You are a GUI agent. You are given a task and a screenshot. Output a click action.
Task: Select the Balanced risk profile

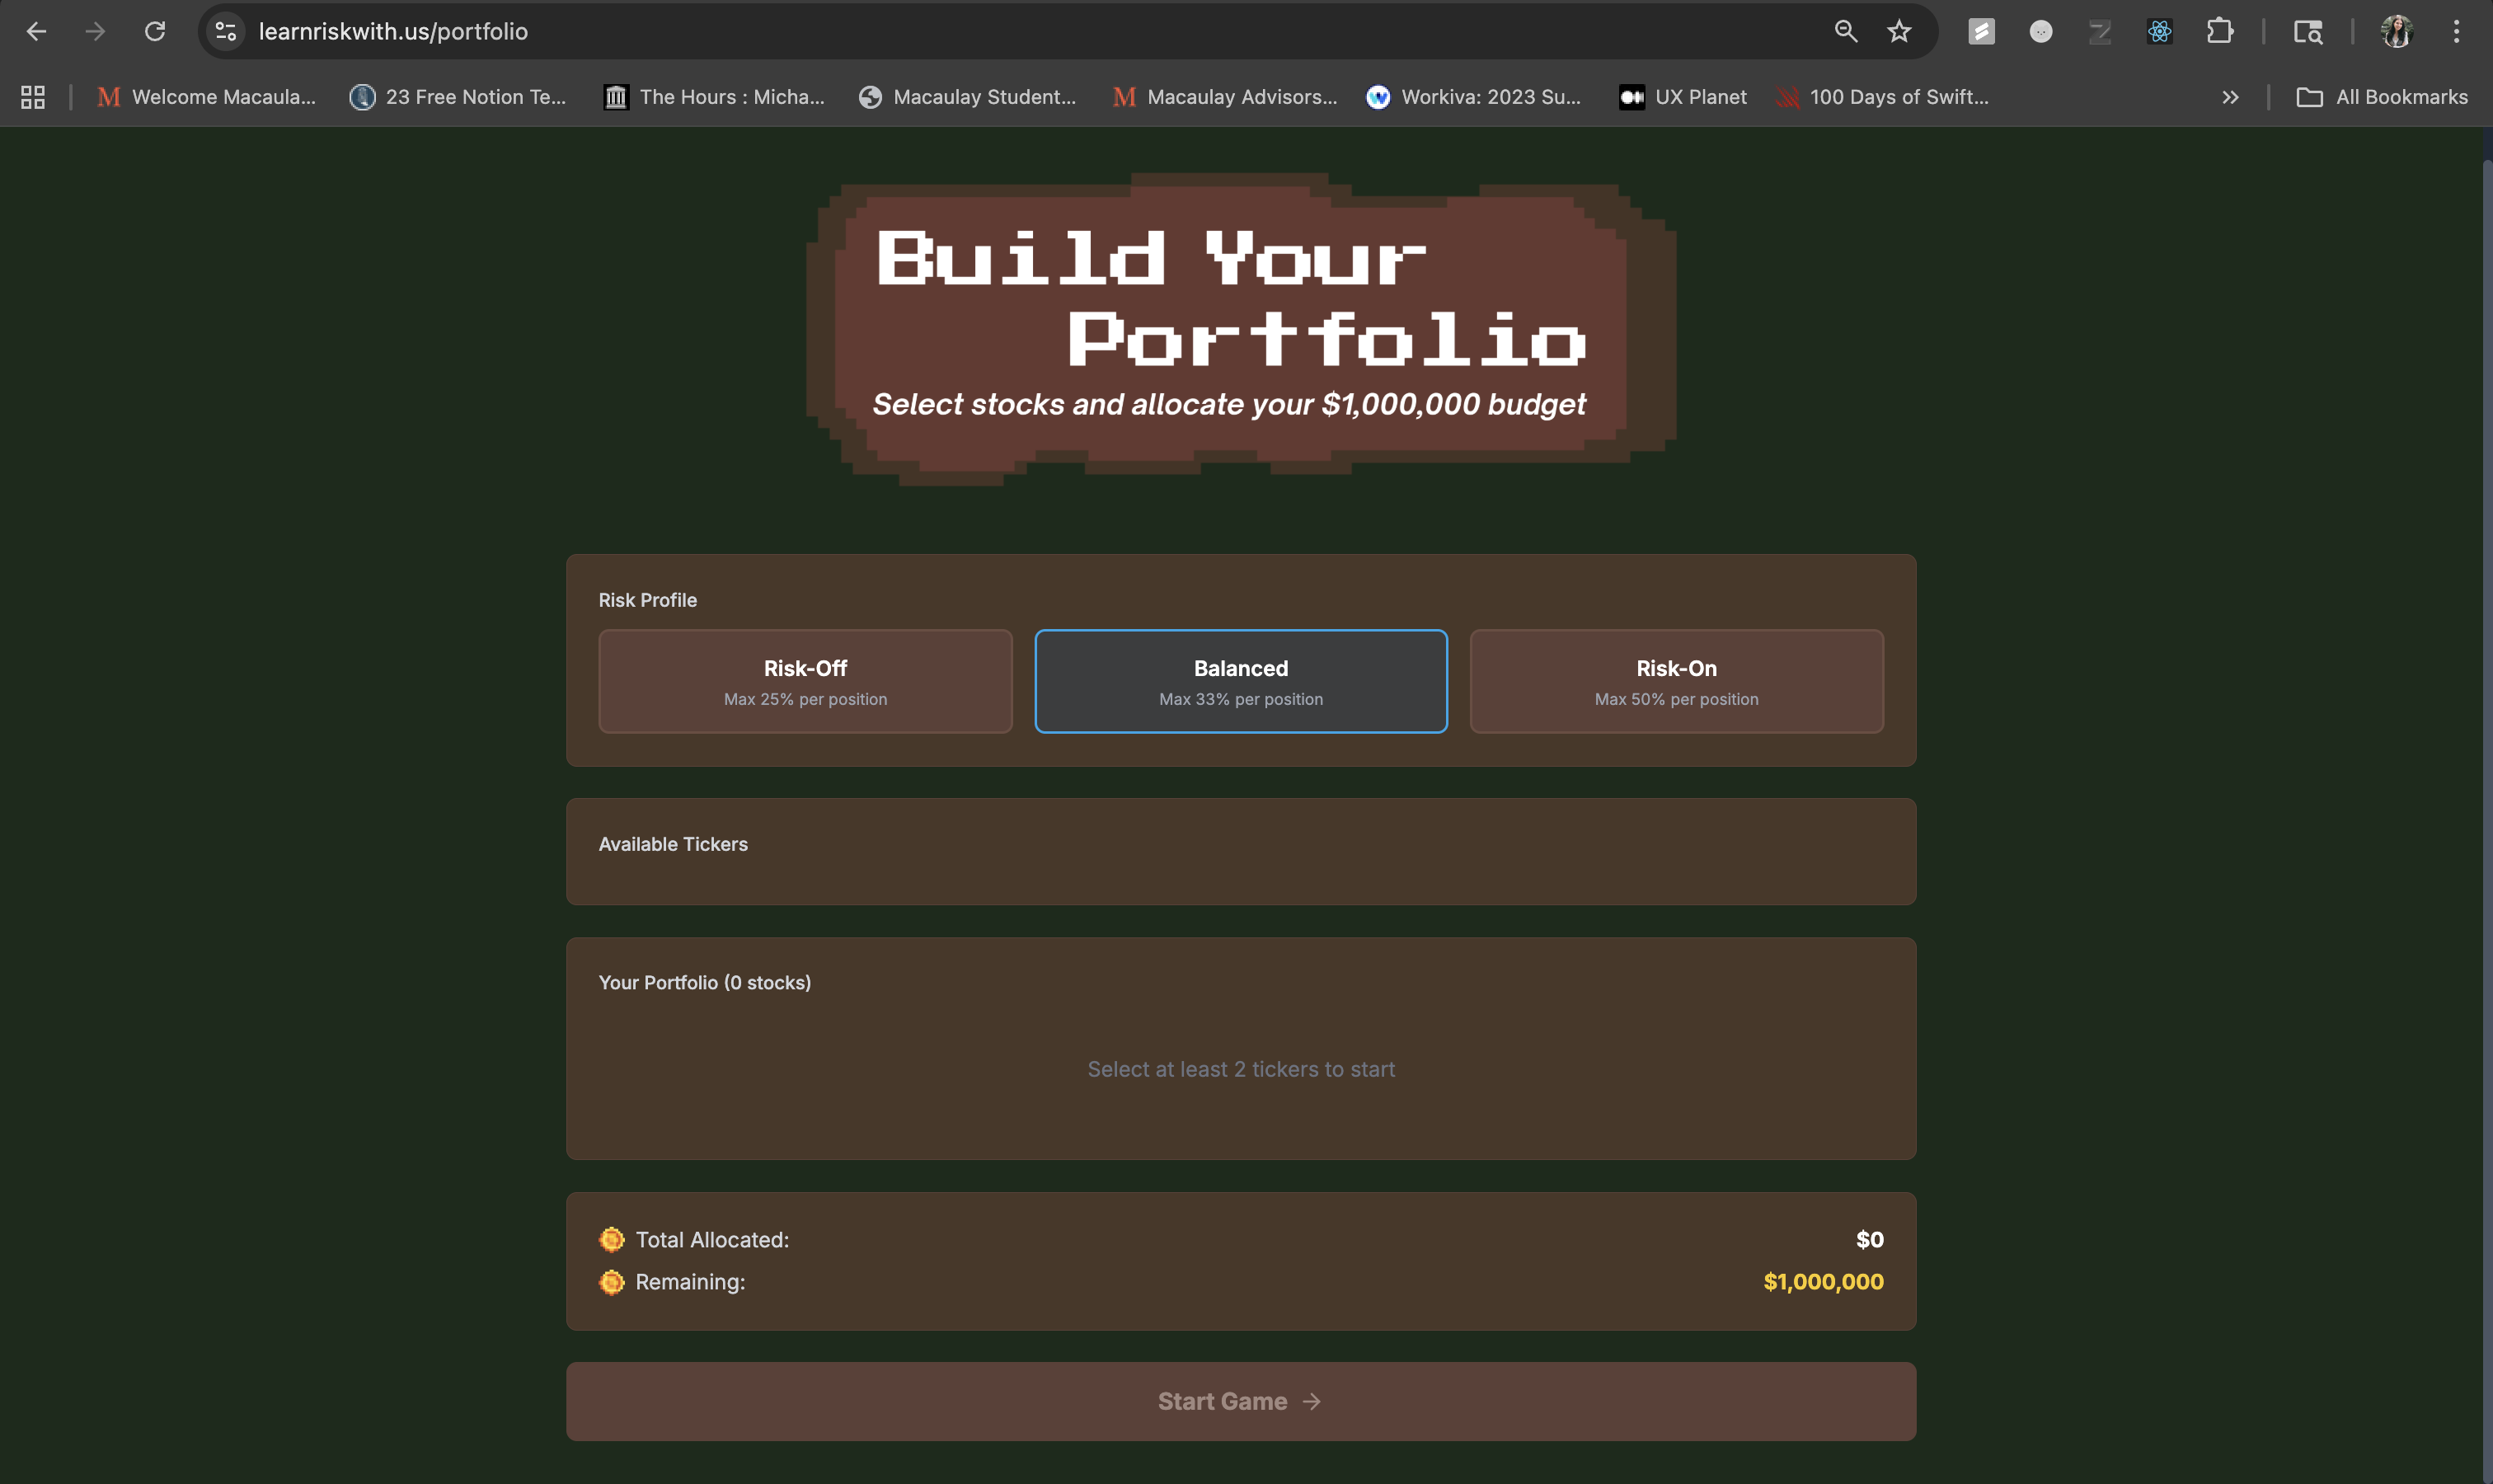tap(1240, 681)
